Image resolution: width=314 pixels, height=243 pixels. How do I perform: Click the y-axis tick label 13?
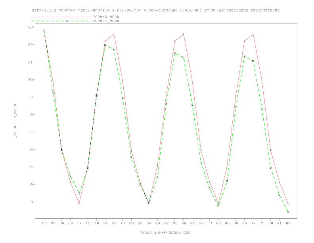point(31,202)
